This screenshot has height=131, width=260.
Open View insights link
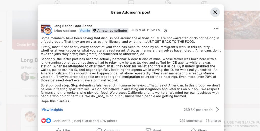click(x=52, y=110)
